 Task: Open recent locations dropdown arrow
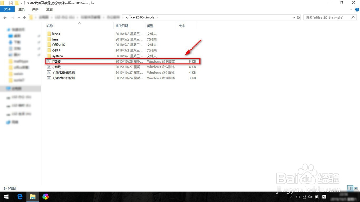[x=19, y=17]
